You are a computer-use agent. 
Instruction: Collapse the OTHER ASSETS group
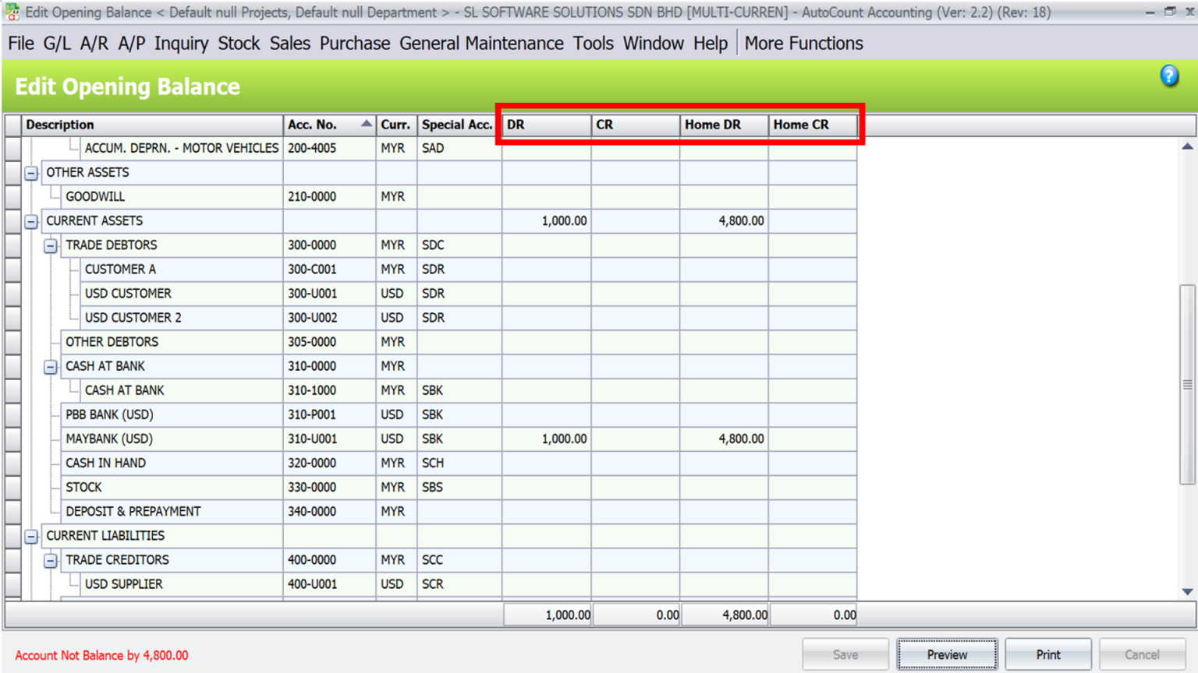click(31, 173)
